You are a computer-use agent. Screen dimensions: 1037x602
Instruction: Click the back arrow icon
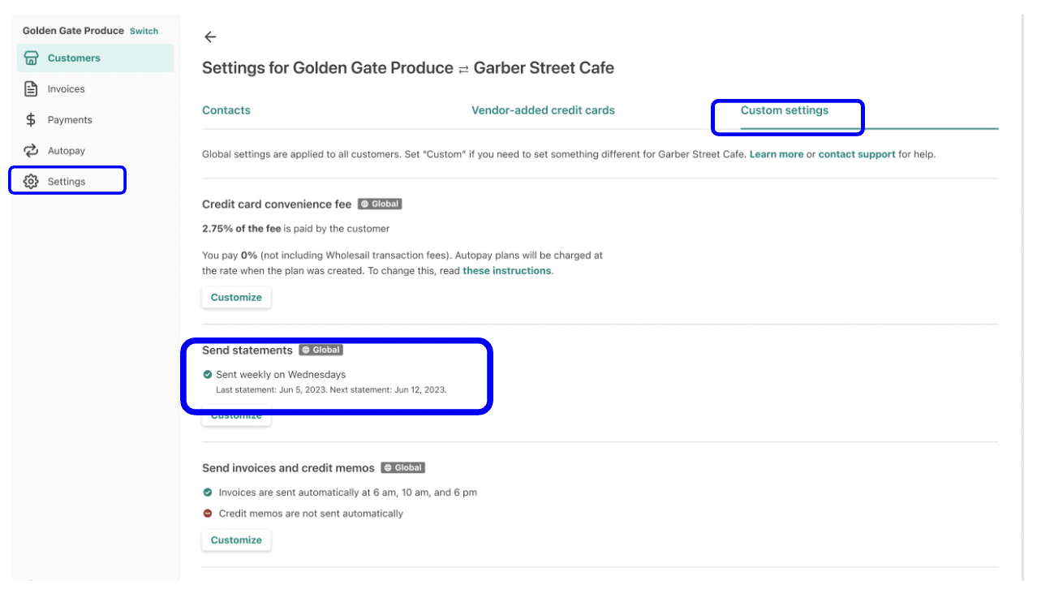pos(210,37)
